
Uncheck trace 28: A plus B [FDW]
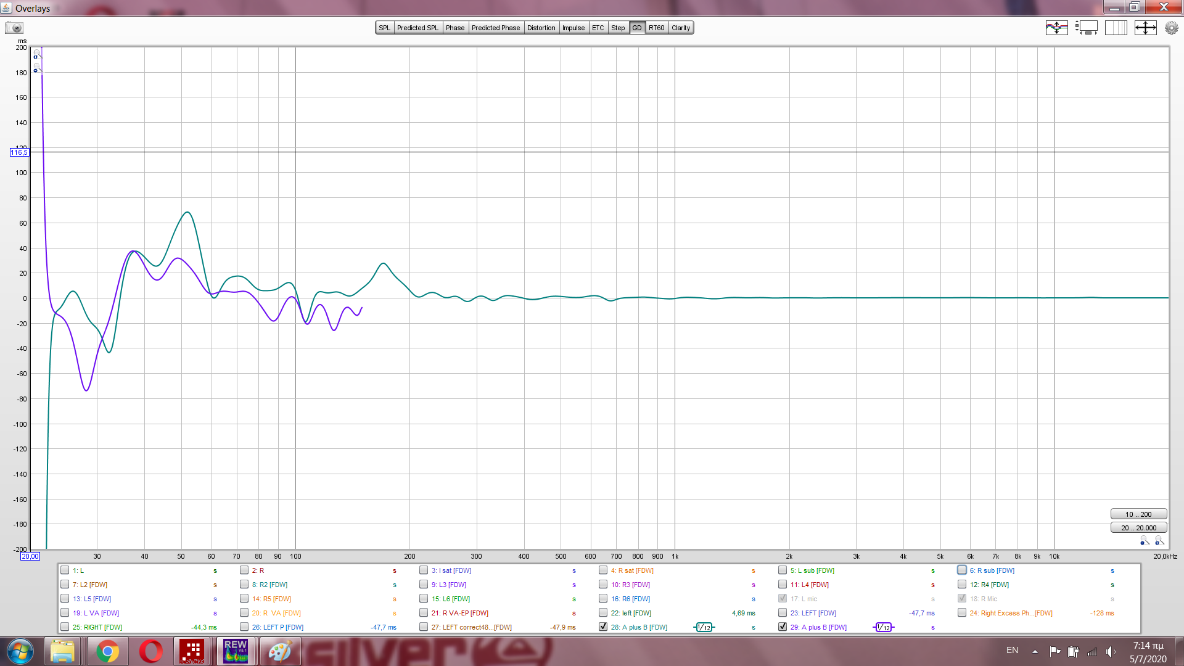(603, 627)
